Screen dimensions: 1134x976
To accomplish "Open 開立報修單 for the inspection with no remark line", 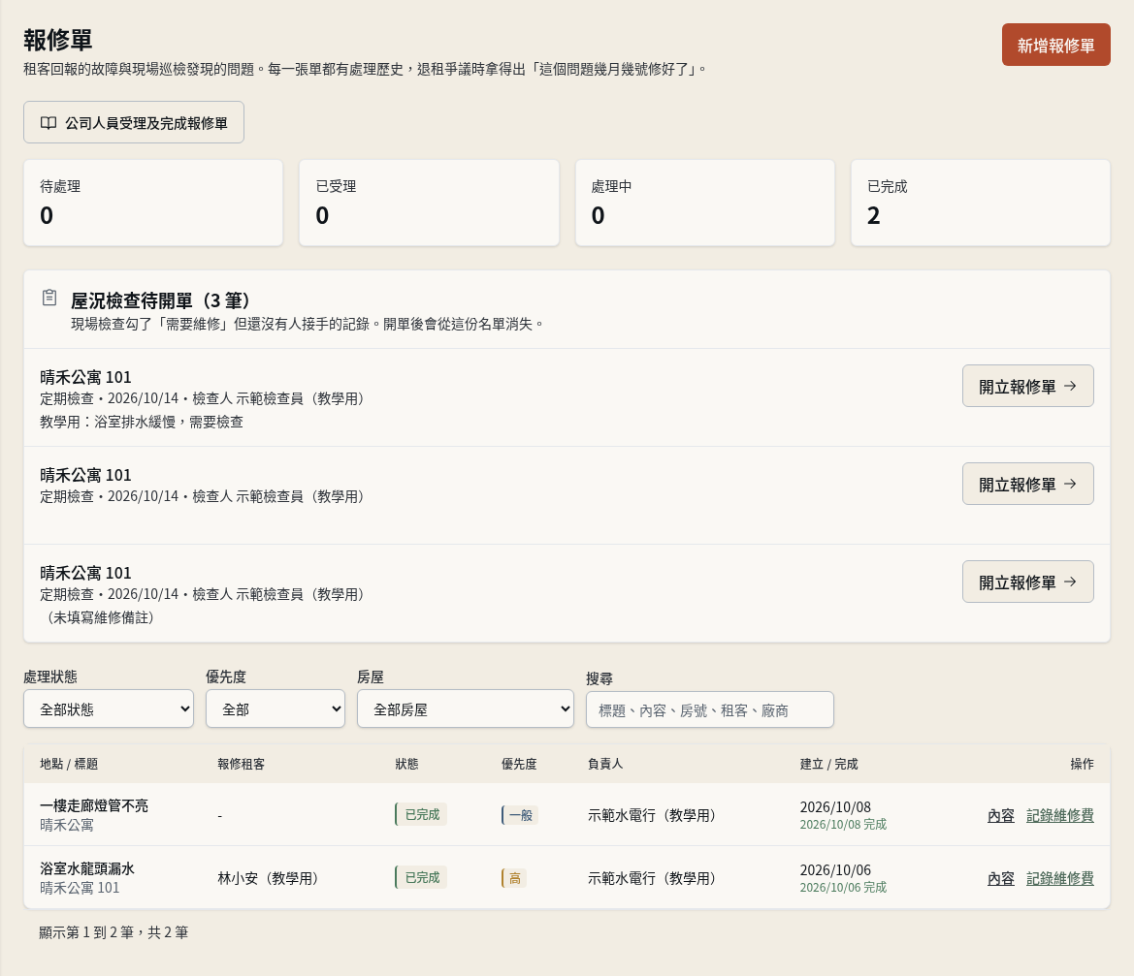I will pyautogui.click(x=1027, y=484).
